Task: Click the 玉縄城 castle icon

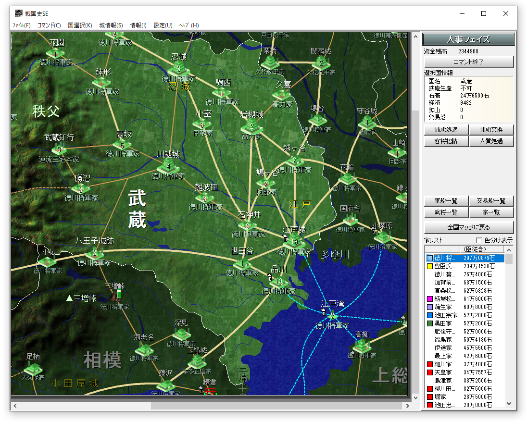Action: coord(196,362)
